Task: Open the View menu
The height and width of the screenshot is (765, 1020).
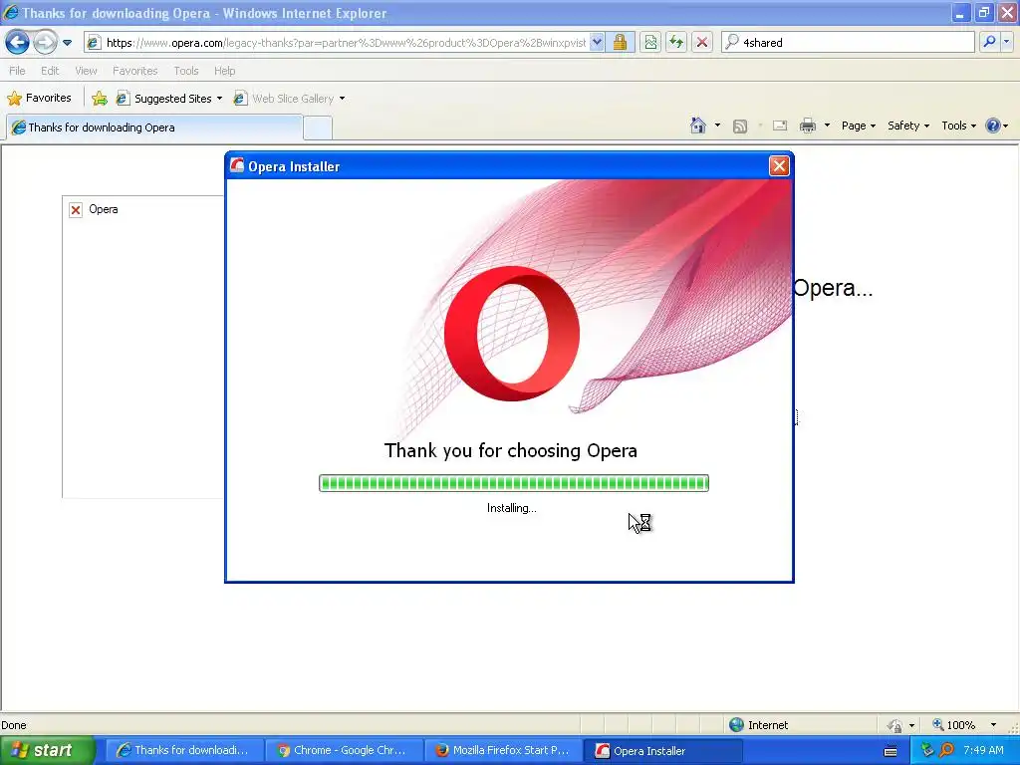Action: point(86,71)
